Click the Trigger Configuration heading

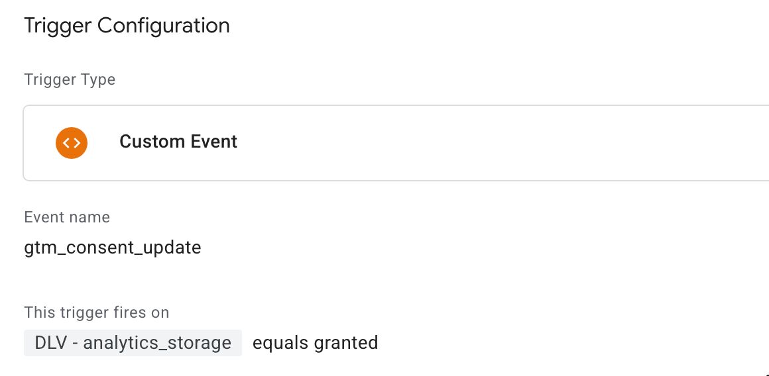click(x=127, y=25)
